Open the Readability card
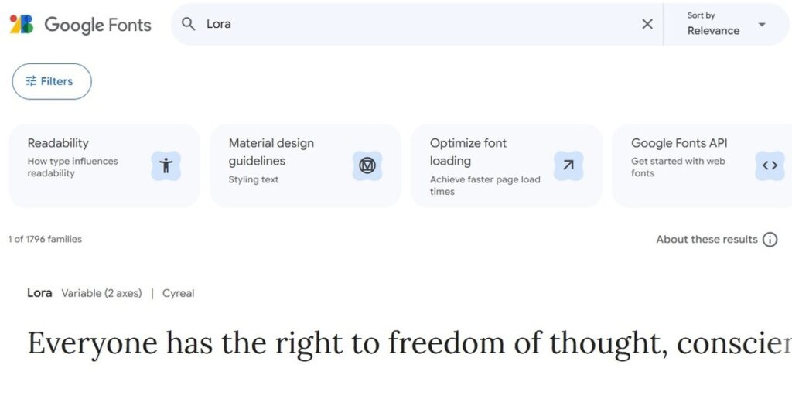Image resolution: width=792 pixels, height=416 pixels. (104, 166)
